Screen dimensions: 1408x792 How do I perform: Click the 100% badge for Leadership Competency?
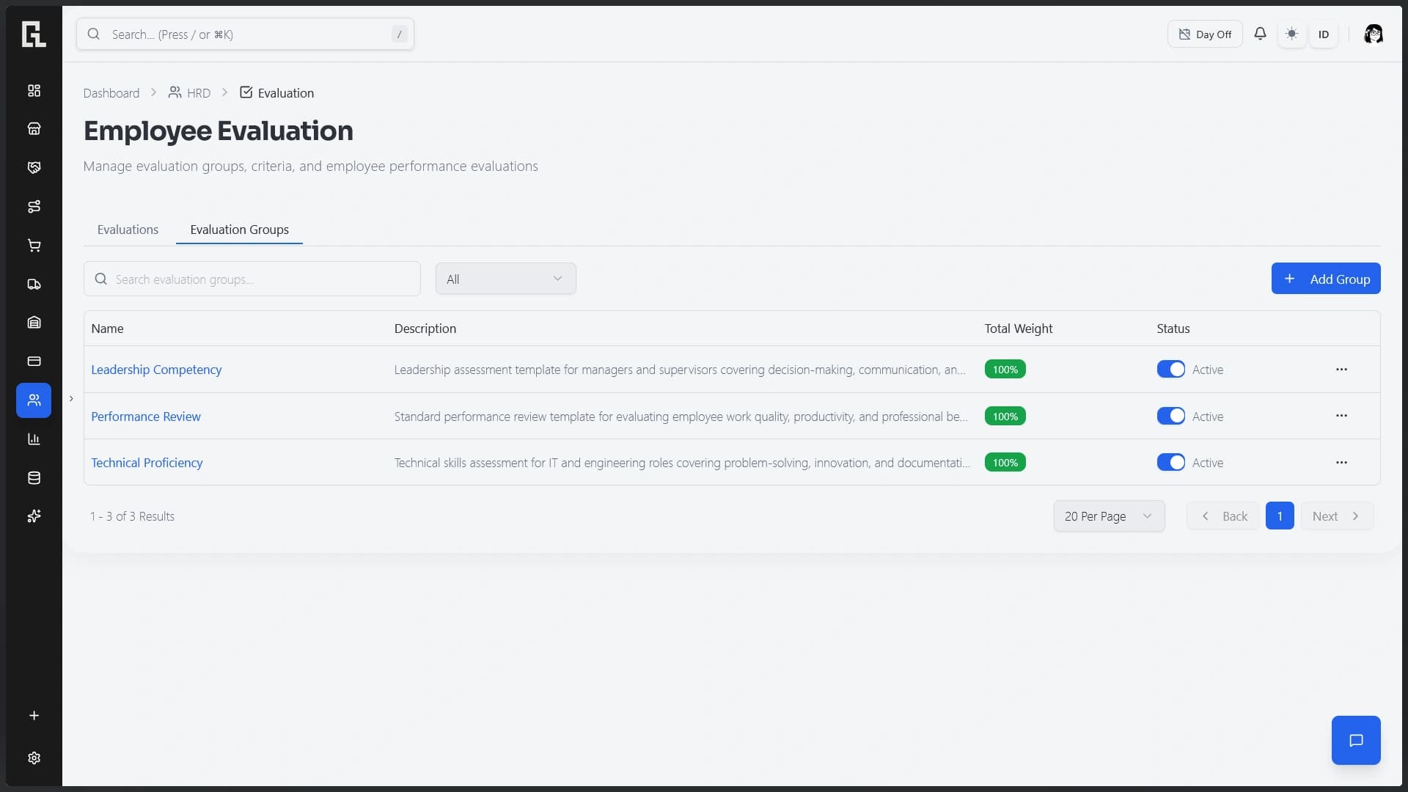pyautogui.click(x=1005, y=369)
